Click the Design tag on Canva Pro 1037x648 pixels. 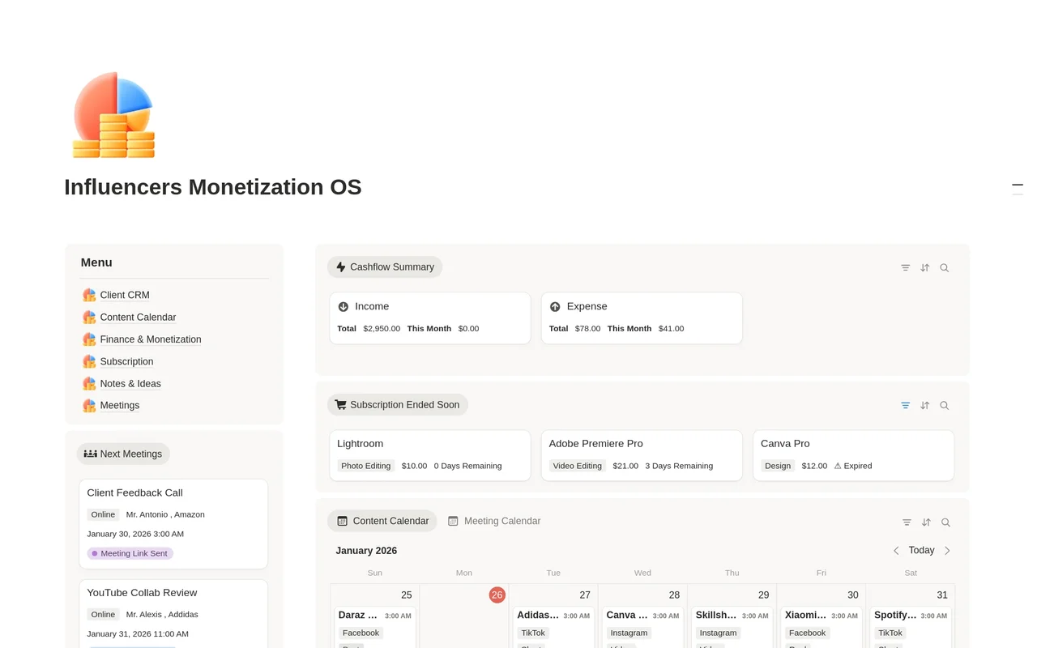(x=778, y=466)
